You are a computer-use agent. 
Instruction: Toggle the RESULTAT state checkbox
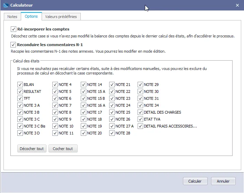coord(20,91)
